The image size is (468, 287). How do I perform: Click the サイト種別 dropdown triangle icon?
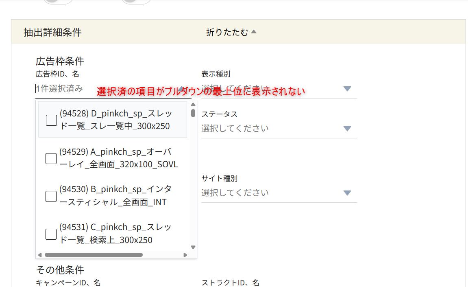347,193
